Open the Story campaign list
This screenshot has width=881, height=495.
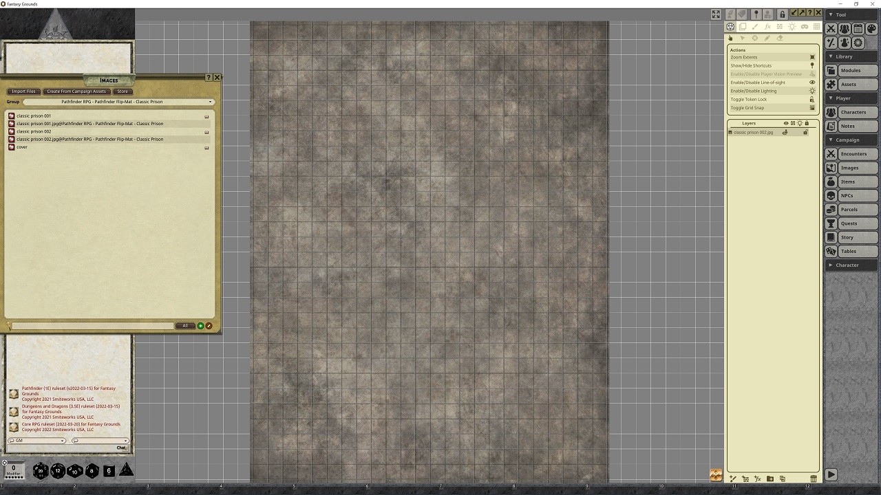(x=851, y=237)
